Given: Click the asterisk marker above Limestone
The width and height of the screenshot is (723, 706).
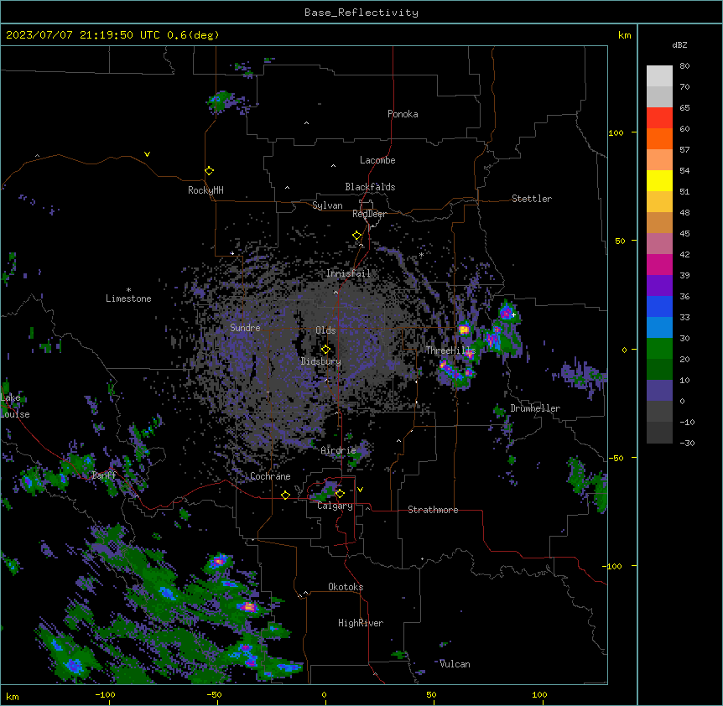Looking at the screenshot, I should (128, 290).
